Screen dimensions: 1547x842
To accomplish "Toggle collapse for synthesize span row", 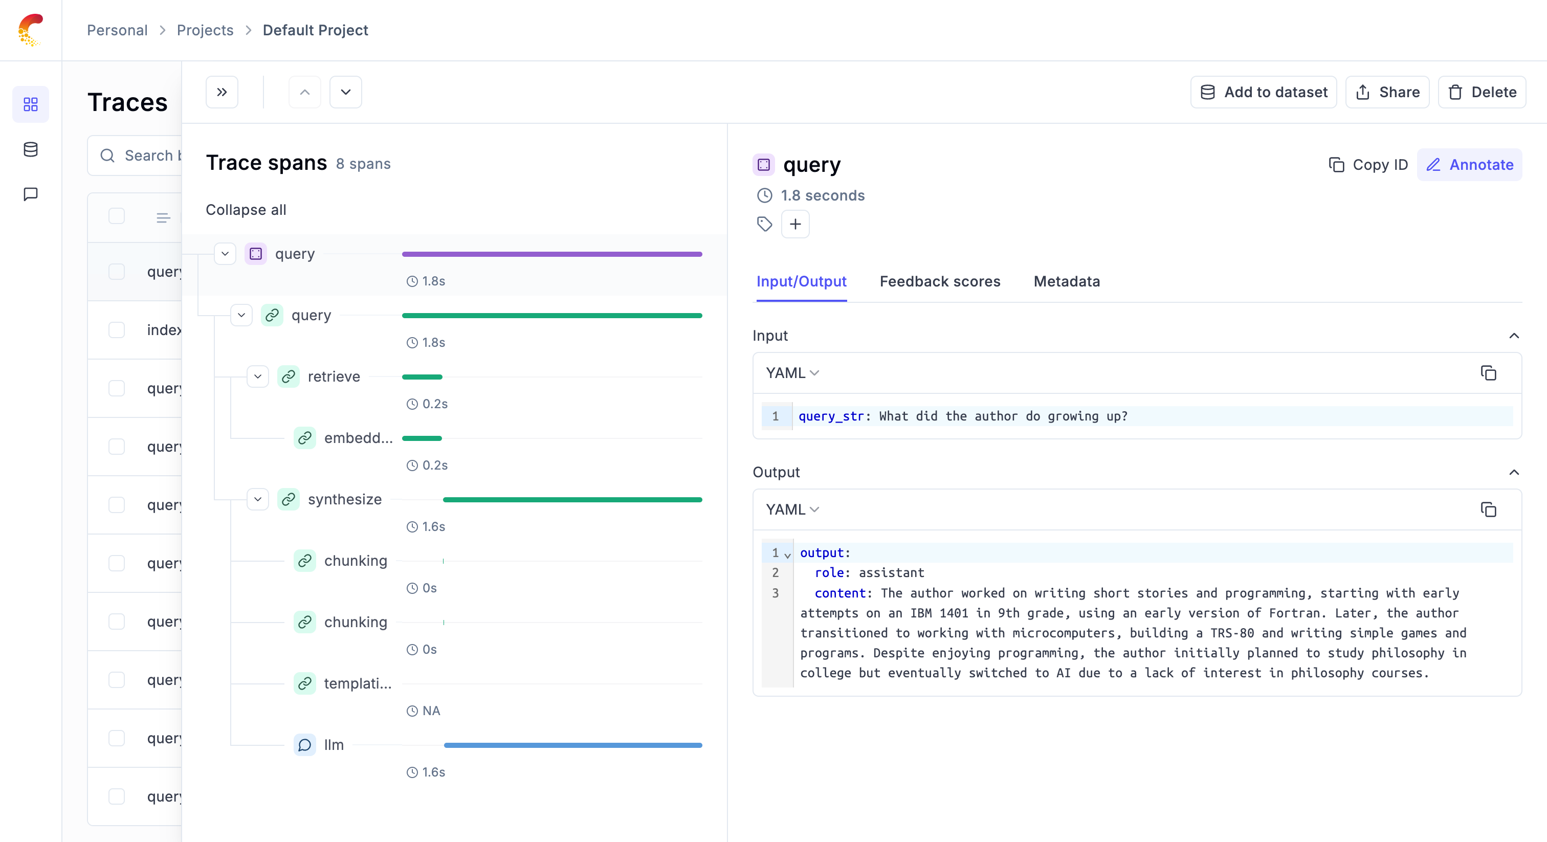I will 257,499.
